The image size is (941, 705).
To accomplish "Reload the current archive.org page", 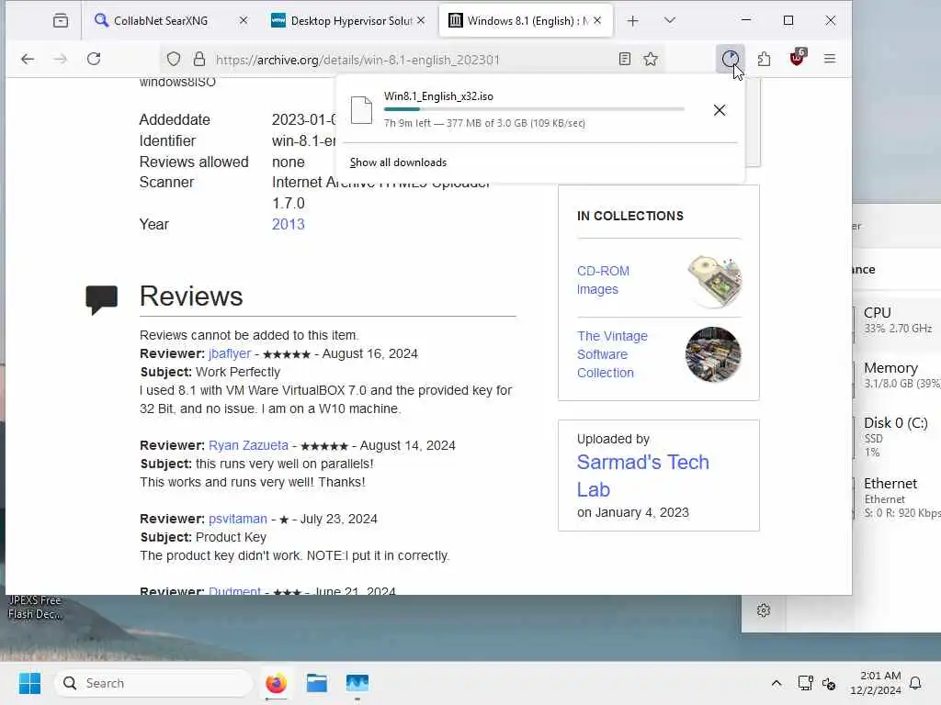I will pyautogui.click(x=94, y=59).
